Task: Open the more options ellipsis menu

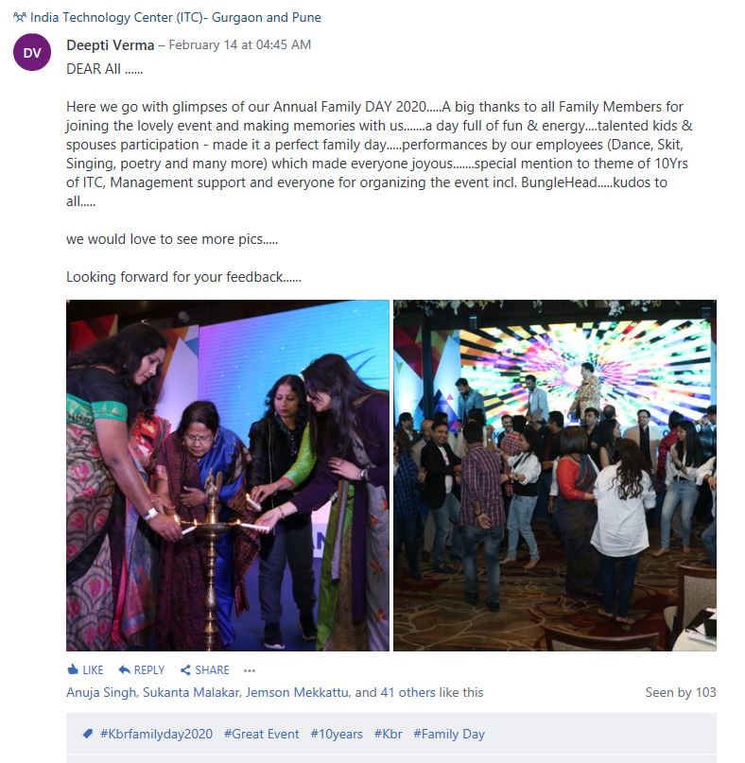Action: (250, 670)
